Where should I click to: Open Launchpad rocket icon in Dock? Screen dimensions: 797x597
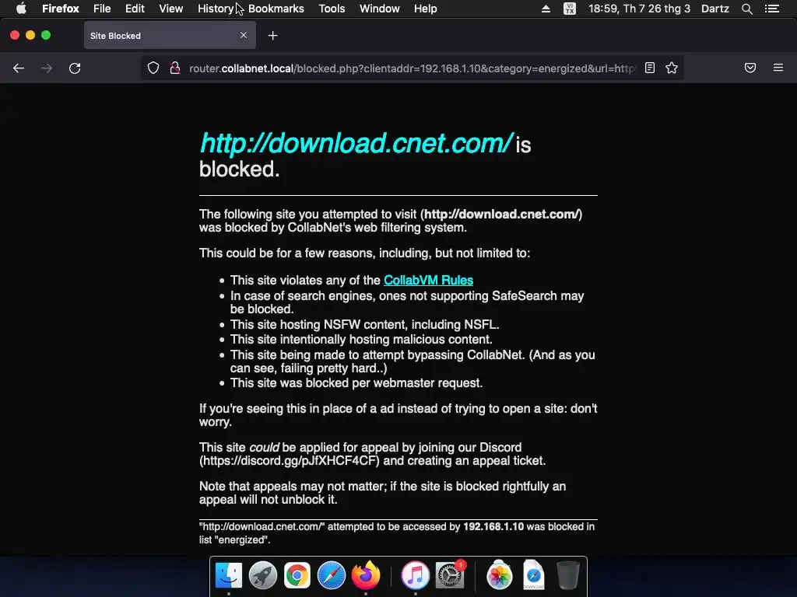point(263,575)
